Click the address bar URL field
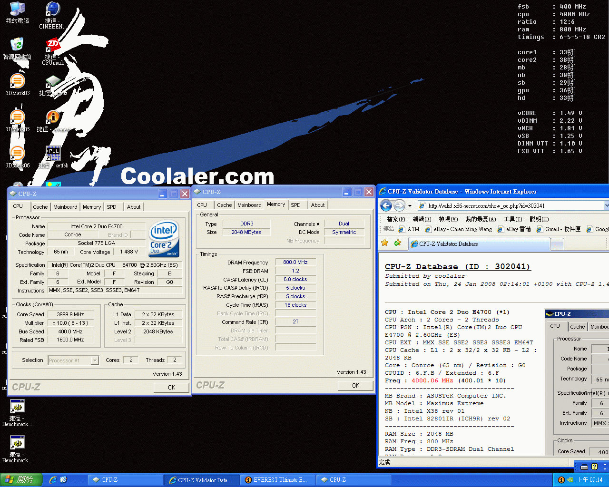 [x=511, y=205]
